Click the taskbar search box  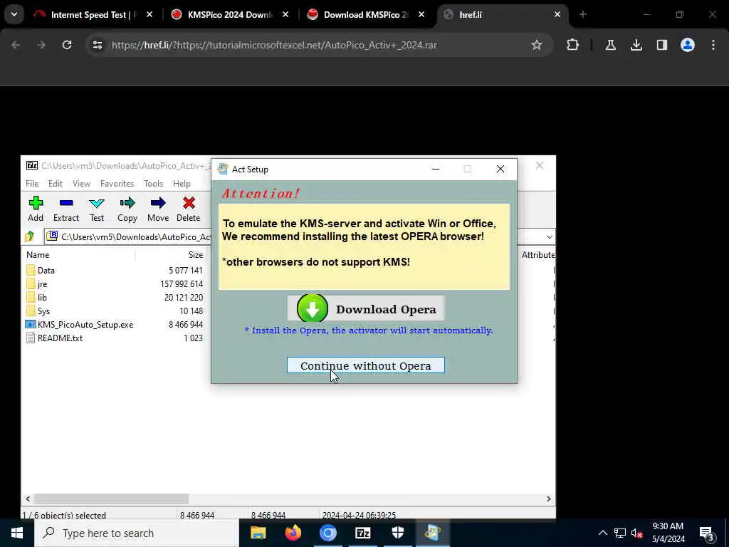pyautogui.click(x=137, y=533)
